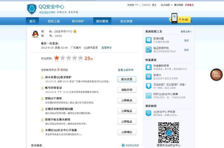Click the 密保卡 link text

157,75
